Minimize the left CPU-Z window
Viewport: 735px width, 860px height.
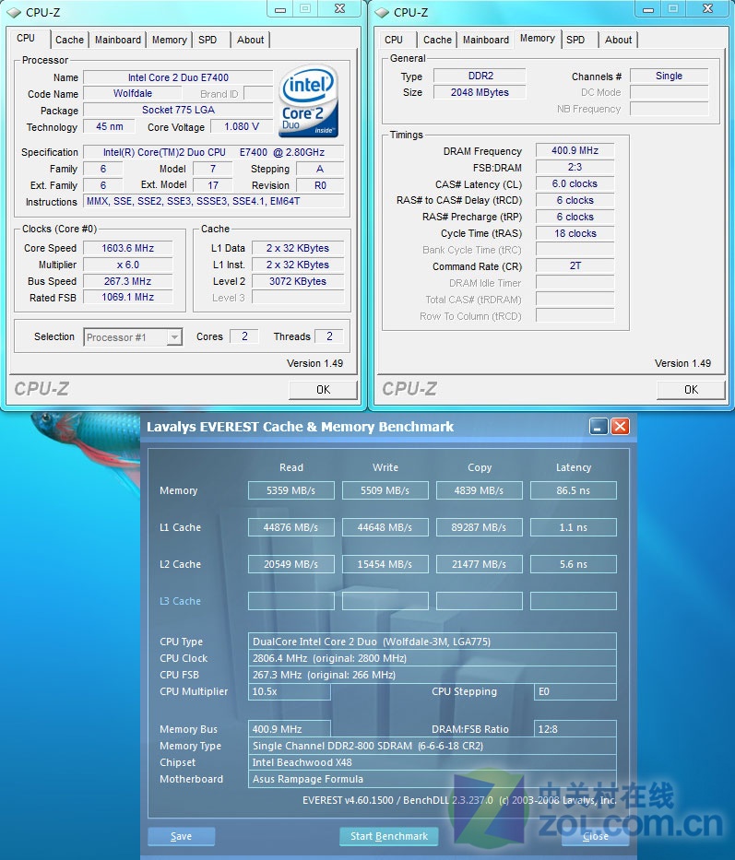pos(280,9)
